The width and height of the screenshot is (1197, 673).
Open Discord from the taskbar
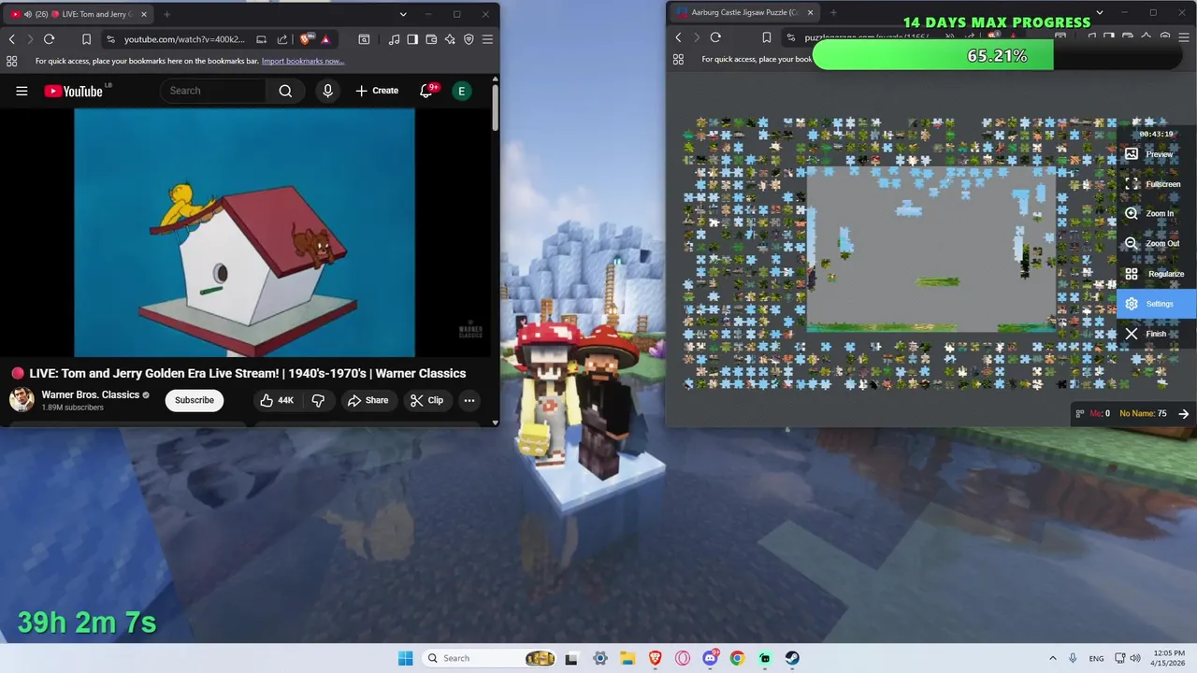tap(710, 658)
